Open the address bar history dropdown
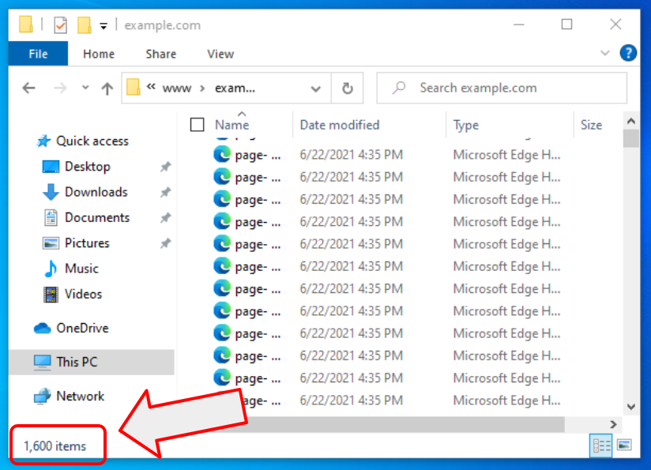Screen dimensions: 651x470 316,88
